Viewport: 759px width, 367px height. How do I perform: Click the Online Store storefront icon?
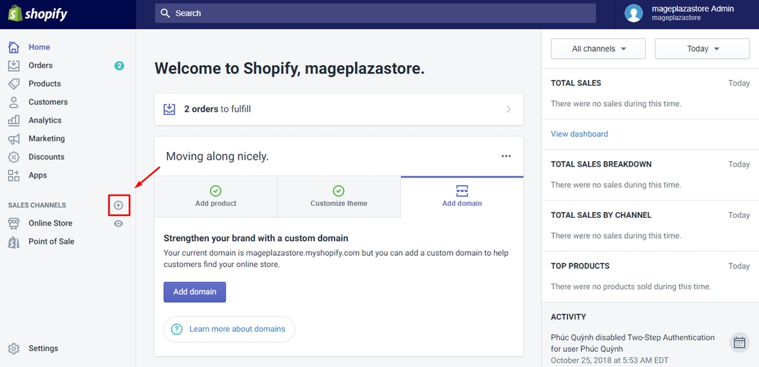(x=14, y=223)
